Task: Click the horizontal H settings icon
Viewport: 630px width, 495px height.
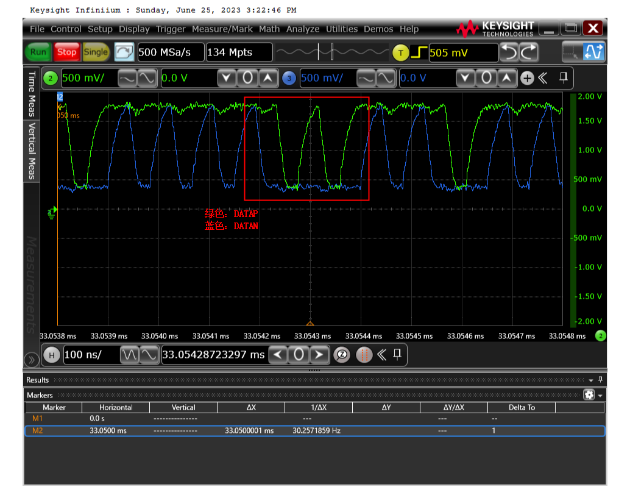Action: 52,355
